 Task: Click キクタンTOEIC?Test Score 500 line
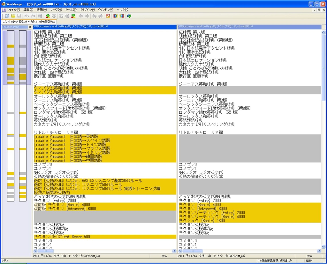[x=105, y=237]
